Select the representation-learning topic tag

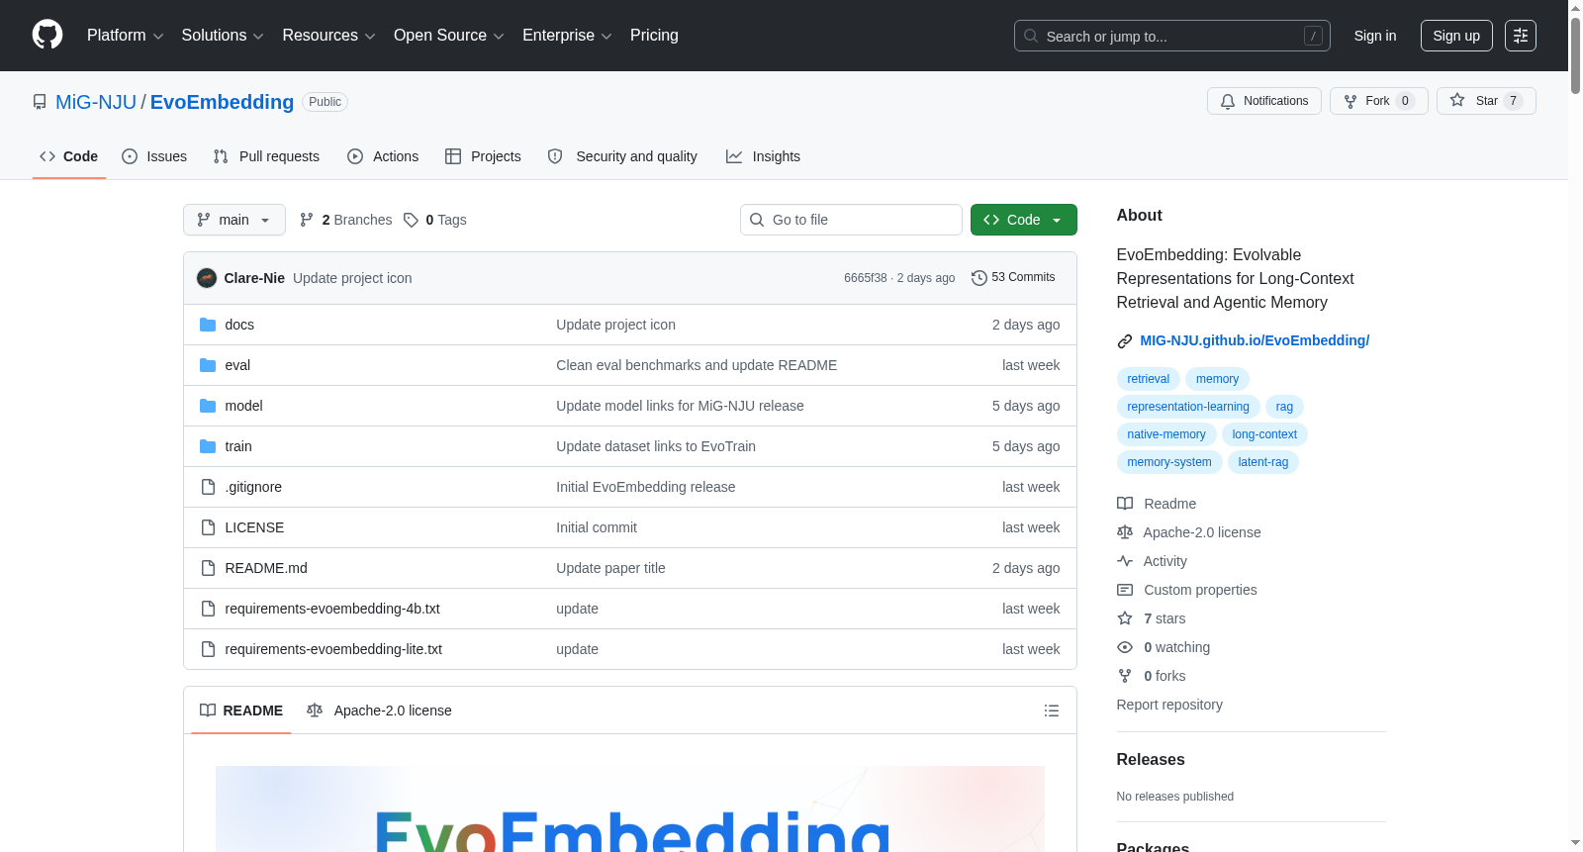coord(1188,407)
